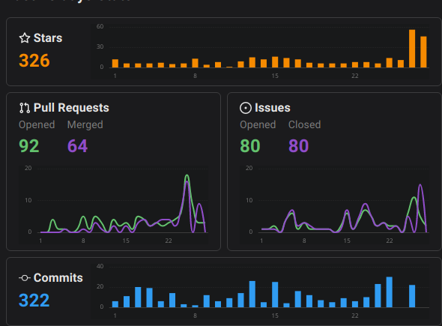Image resolution: width=442 pixels, height=326 pixels.
Task: Click the first orange bar in Stars chart
Action: pos(115,64)
